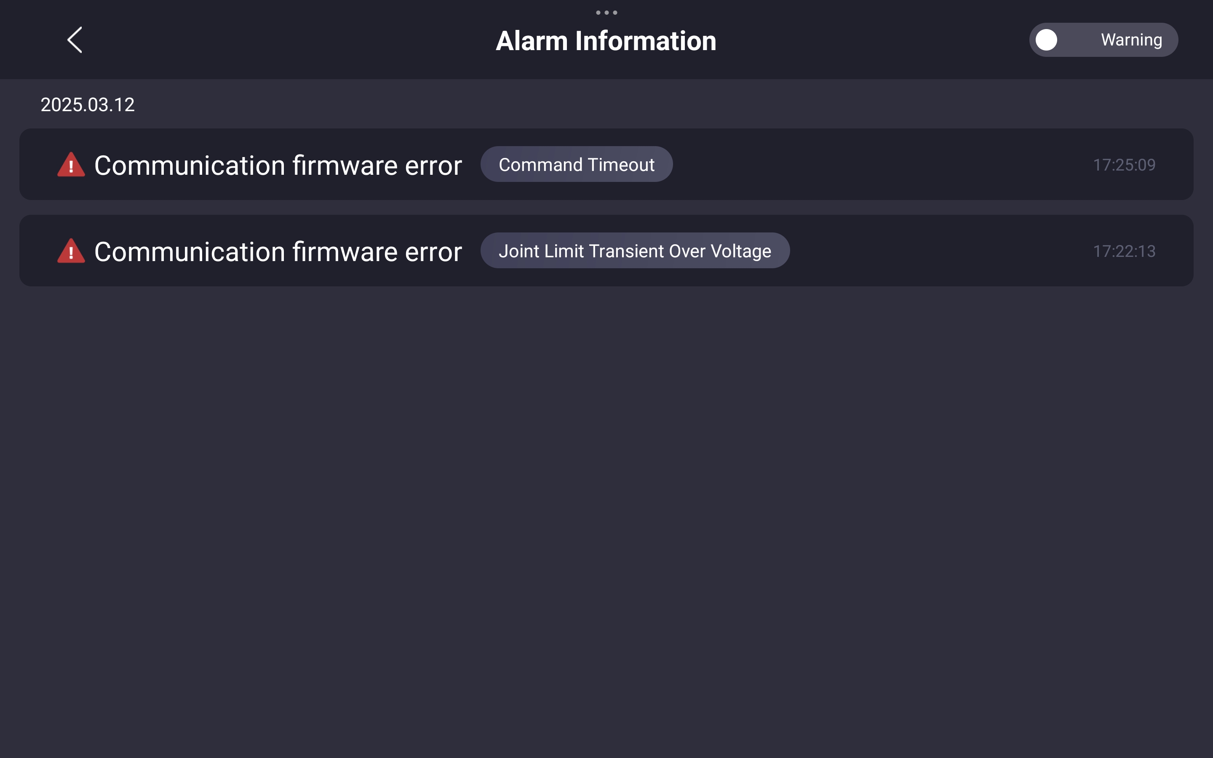
Task: Click the second "Communication firmware error" title
Action: (x=278, y=252)
